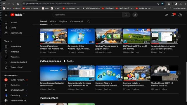187x105 pixels.
Task: Click the browser back arrow
Action: (4, 4)
